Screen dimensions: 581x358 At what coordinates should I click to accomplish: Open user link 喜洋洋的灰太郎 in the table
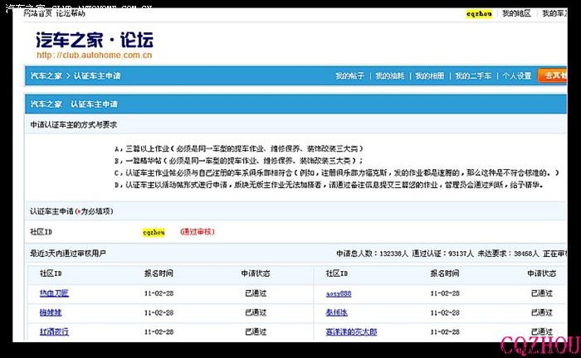point(351,331)
